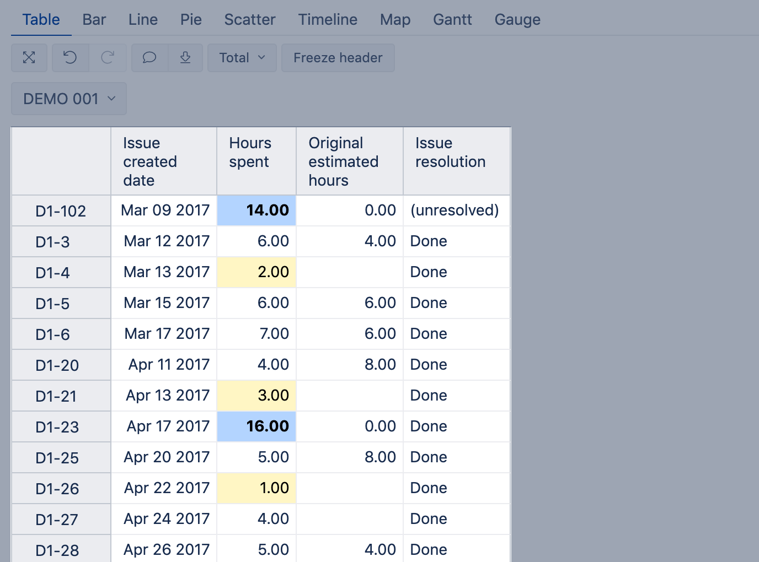
Task: Switch to the Bar chart tab
Action: tap(94, 20)
